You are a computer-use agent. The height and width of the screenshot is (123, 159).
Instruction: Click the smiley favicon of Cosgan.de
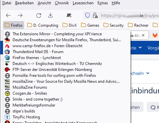pyautogui.click(x=7, y=93)
